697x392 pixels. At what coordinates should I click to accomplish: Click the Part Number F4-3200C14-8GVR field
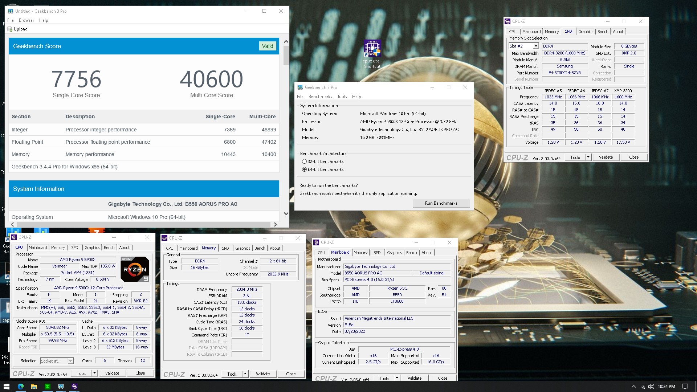tap(564, 73)
